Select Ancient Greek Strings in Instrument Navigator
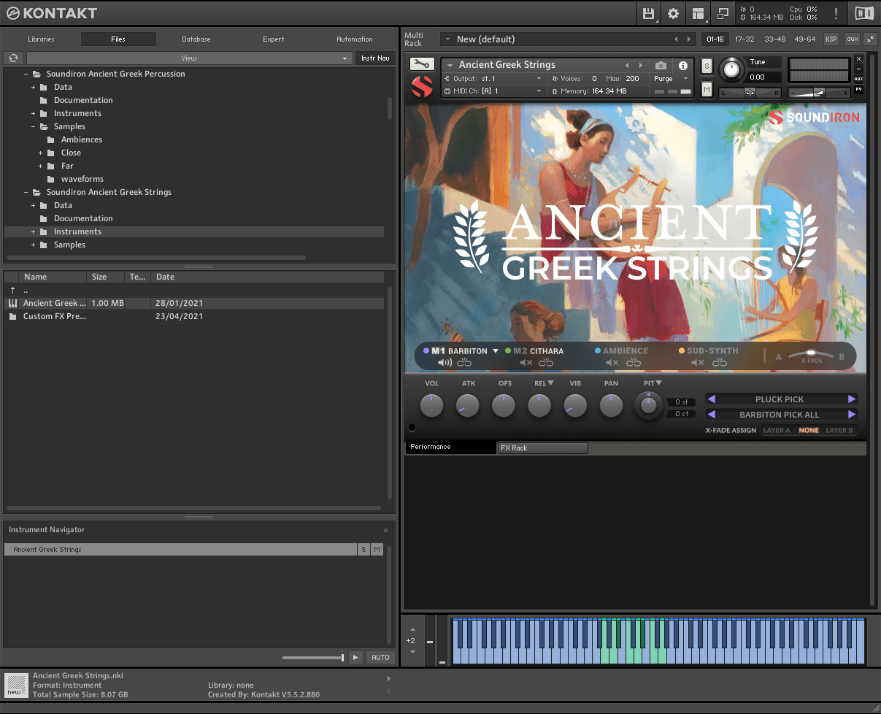The height and width of the screenshot is (714, 881). (181, 550)
